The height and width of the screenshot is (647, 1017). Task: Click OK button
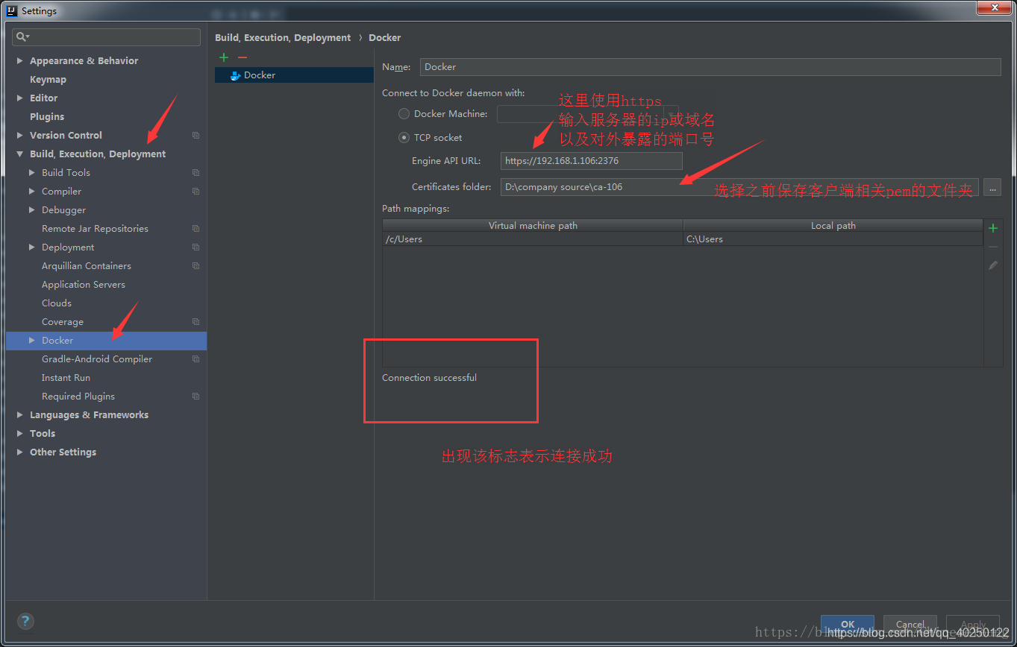point(848,625)
